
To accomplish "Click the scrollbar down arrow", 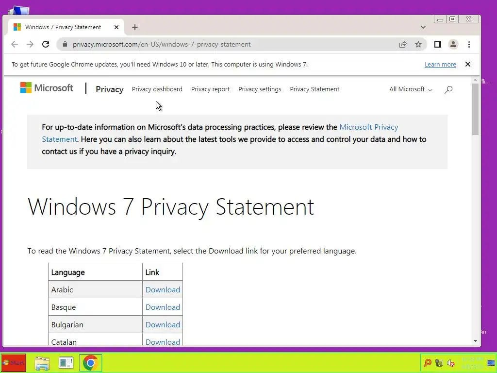I will tap(475, 341).
